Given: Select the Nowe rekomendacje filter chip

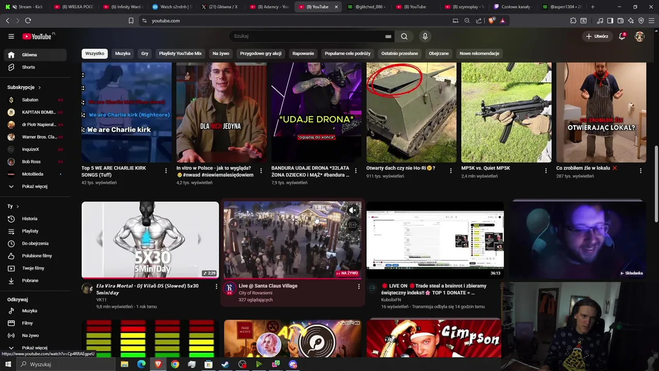Looking at the screenshot, I should tap(479, 54).
